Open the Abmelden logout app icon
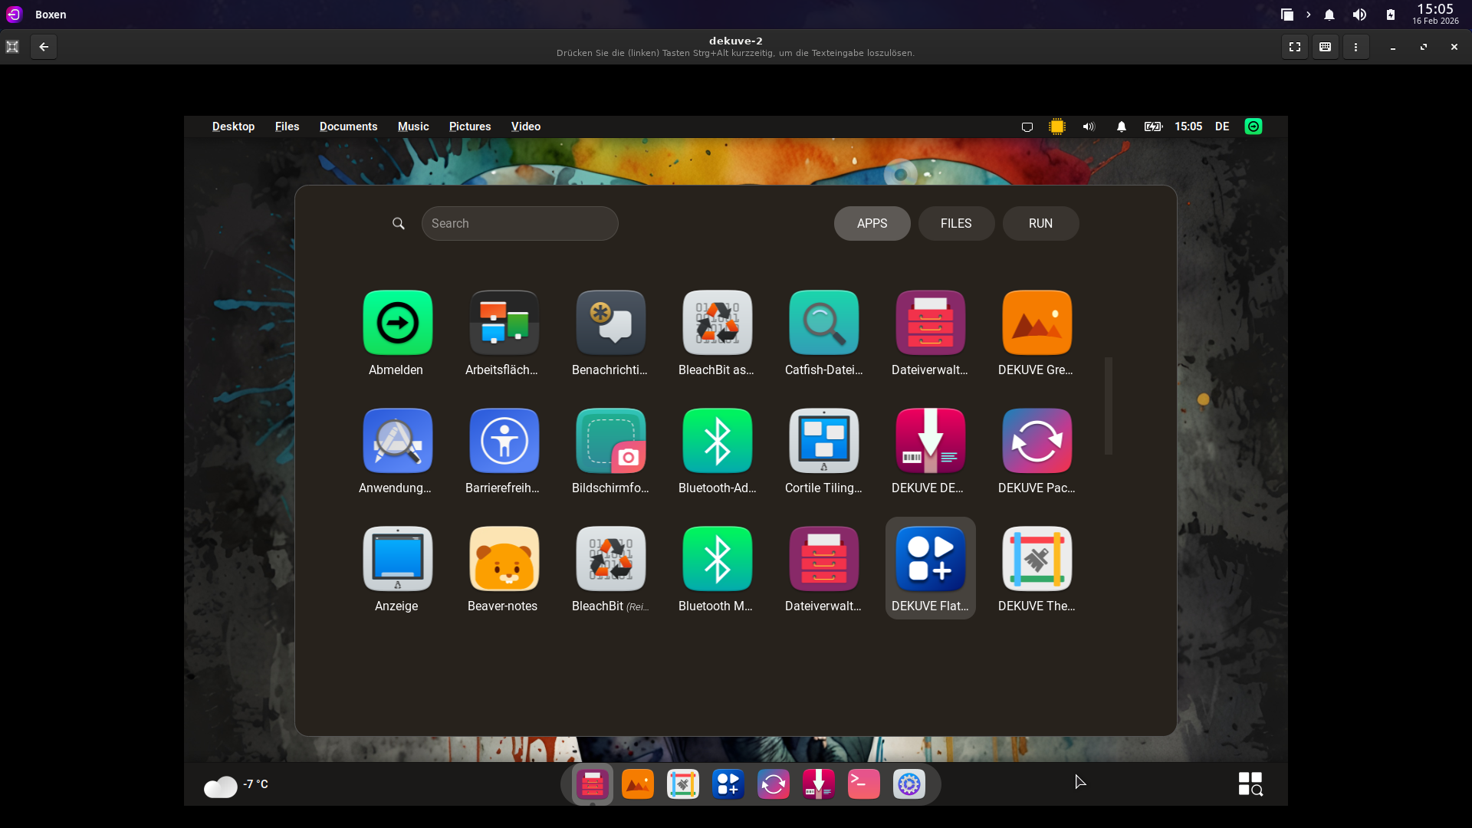The image size is (1472, 828). (x=397, y=323)
